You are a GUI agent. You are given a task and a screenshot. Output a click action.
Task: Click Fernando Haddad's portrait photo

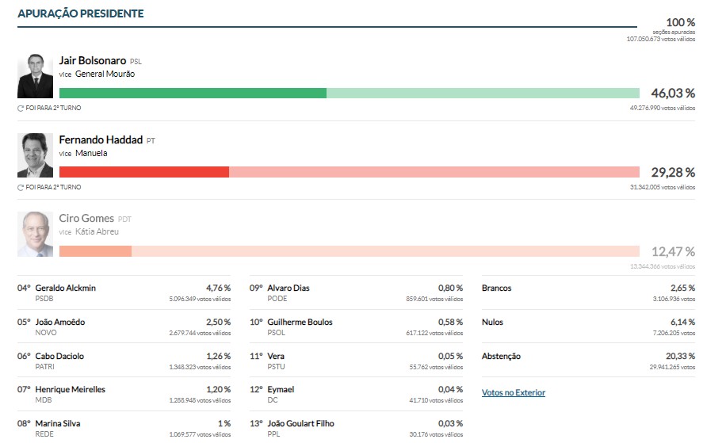coord(35,155)
